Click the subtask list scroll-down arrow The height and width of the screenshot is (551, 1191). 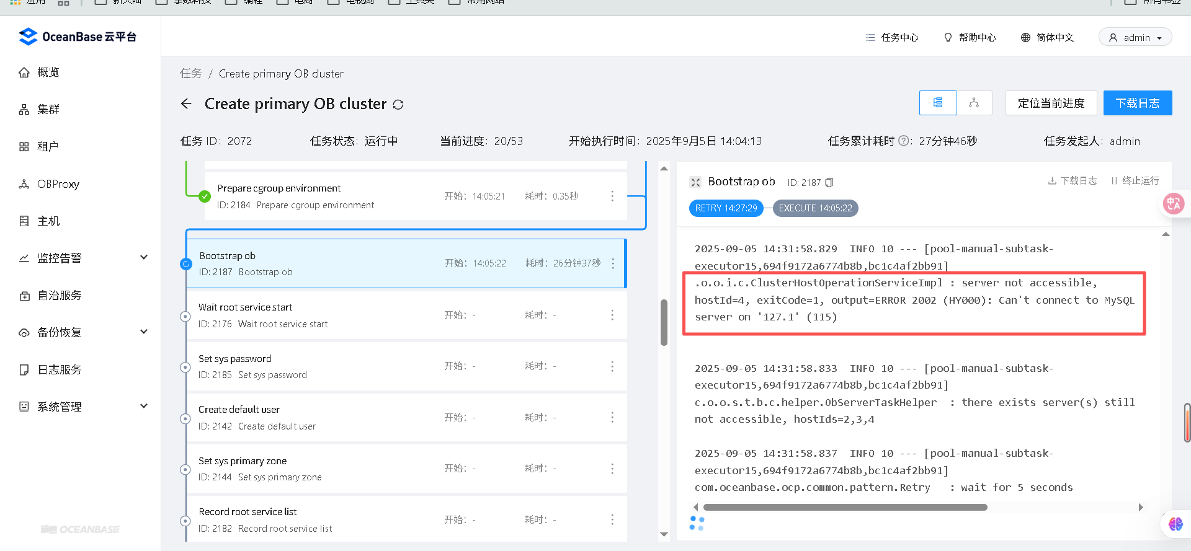click(664, 534)
